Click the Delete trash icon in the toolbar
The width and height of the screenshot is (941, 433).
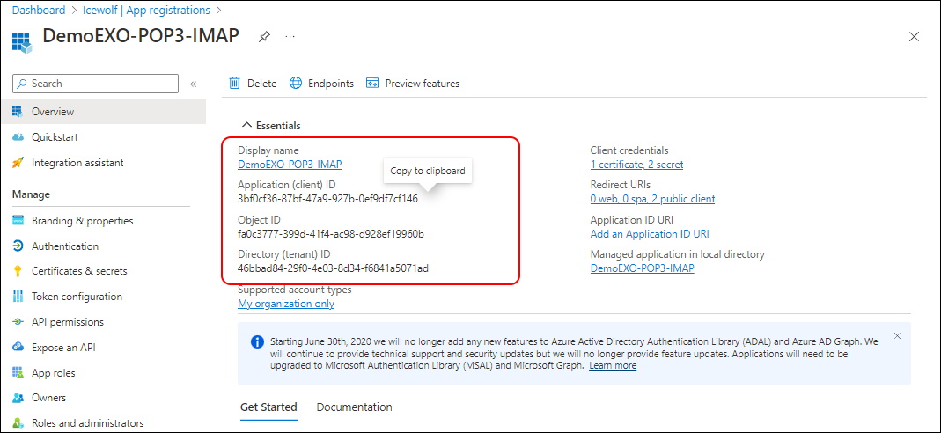(x=235, y=84)
